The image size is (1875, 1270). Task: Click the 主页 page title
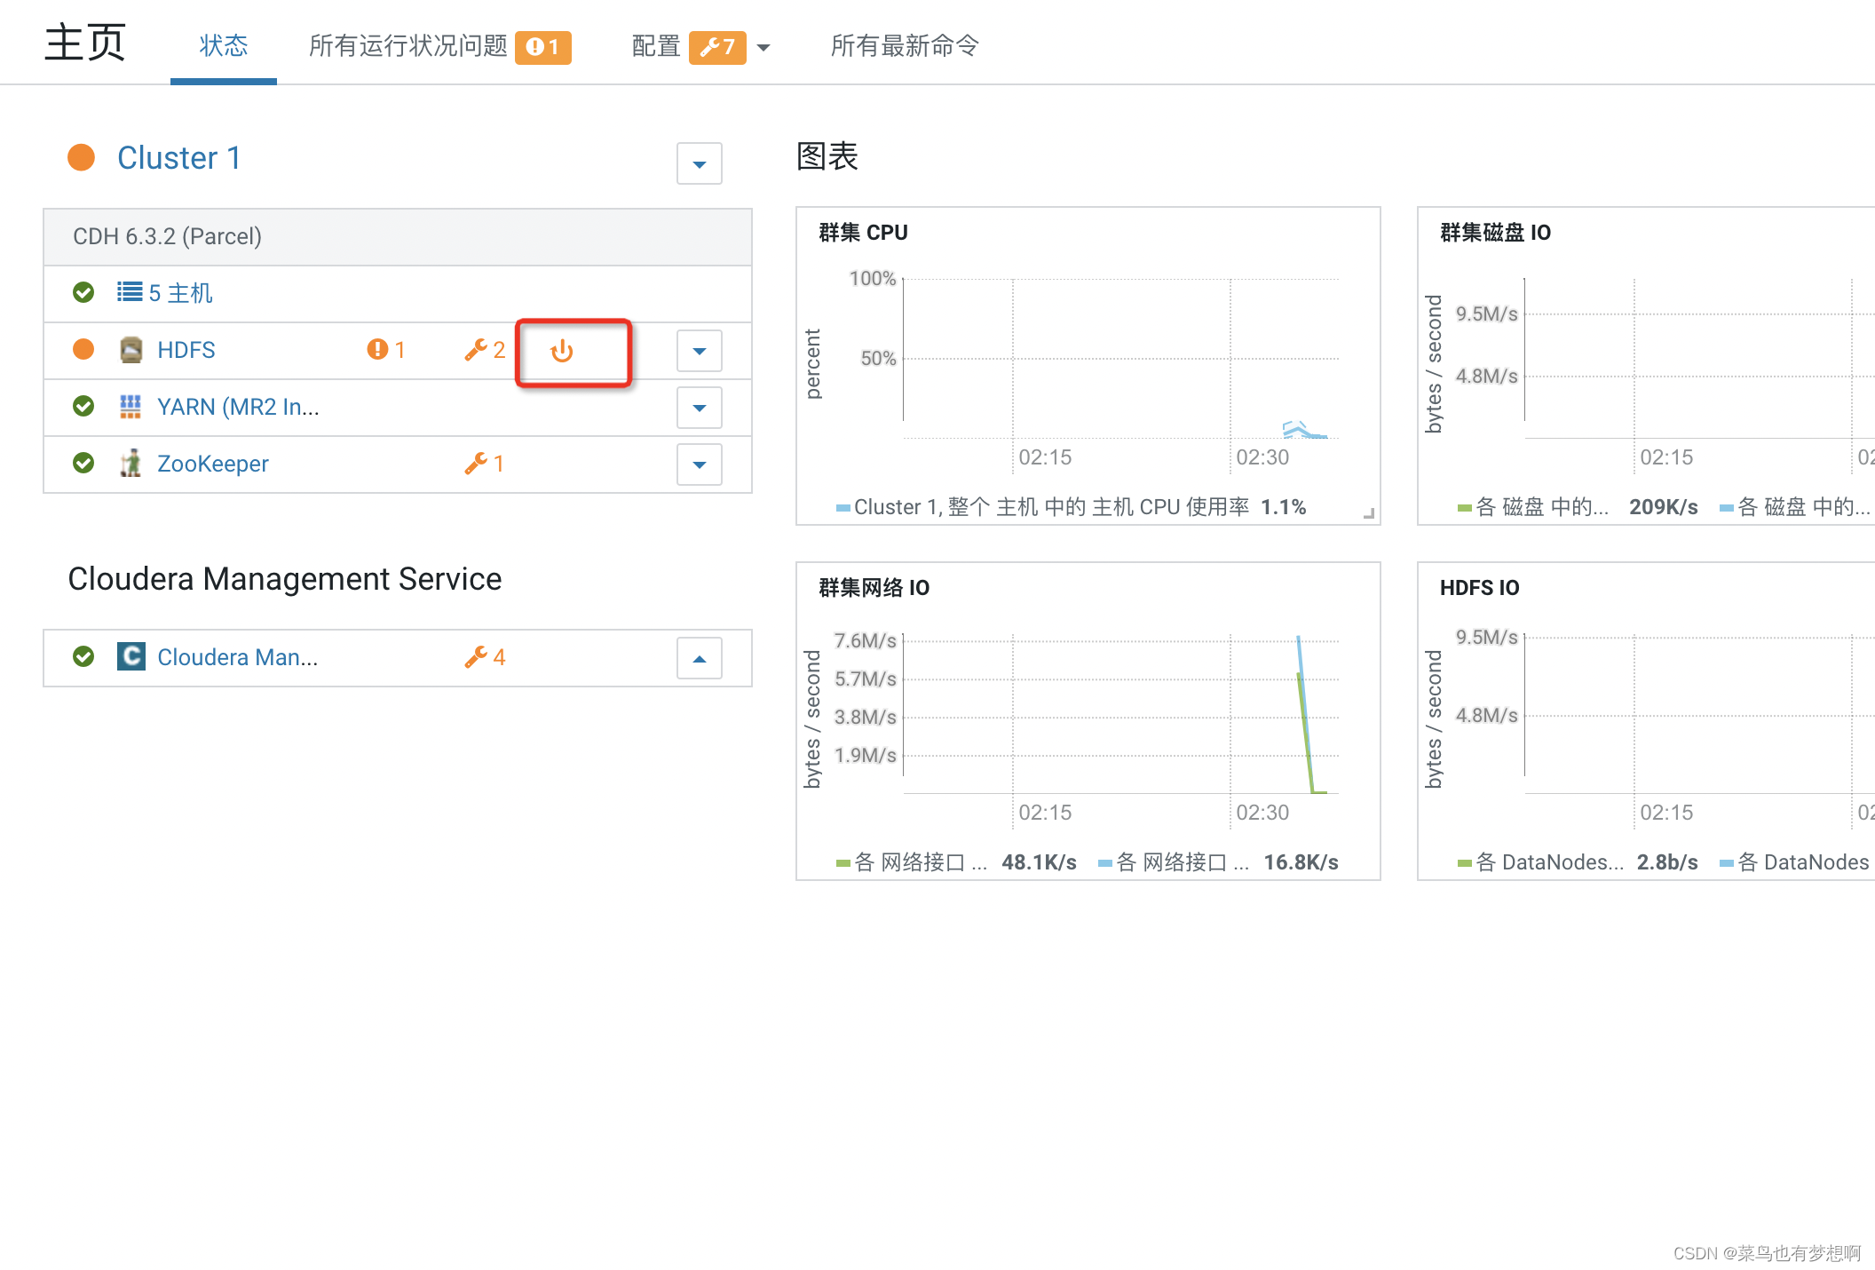coord(85,43)
